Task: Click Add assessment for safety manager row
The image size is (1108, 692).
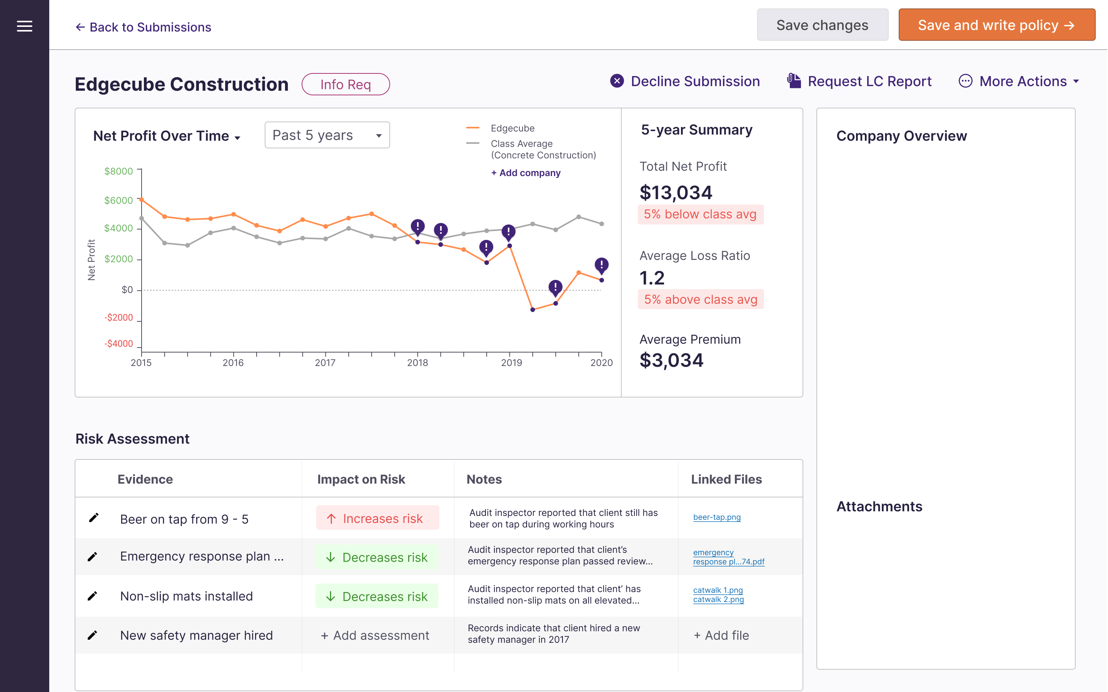Action: click(375, 635)
